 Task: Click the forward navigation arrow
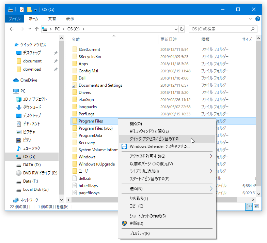click(22, 29)
